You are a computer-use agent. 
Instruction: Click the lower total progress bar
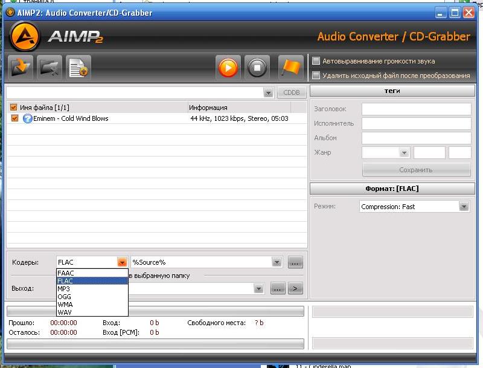pyautogui.click(x=155, y=344)
